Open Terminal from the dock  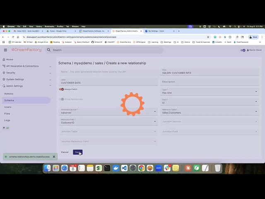[x=107, y=168]
